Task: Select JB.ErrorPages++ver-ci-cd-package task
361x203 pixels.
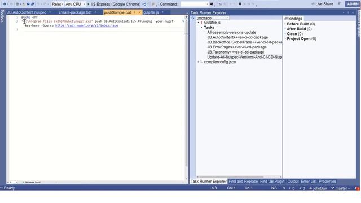Action: (x=237, y=47)
